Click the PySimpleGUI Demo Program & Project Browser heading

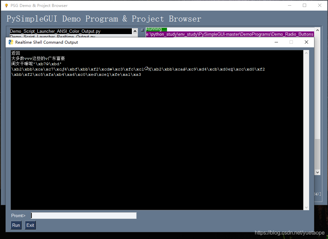tap(104, 19)
